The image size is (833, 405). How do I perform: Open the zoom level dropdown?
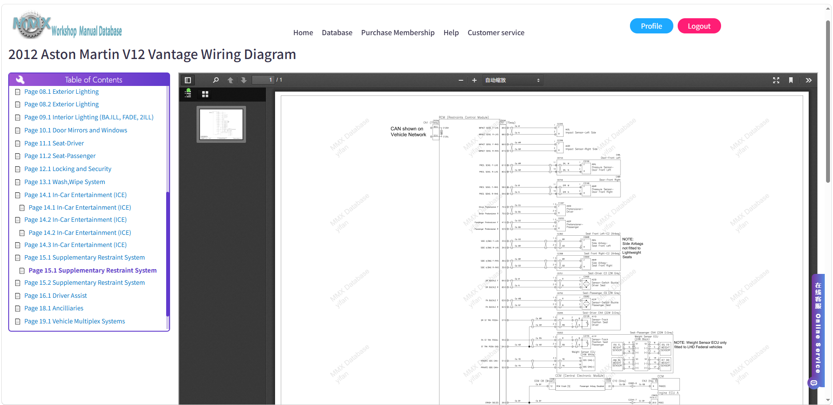[512, 80]
